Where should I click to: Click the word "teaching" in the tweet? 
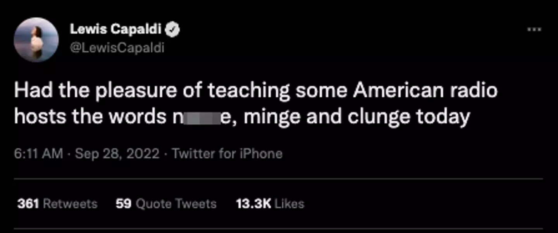tap(248, 91)
